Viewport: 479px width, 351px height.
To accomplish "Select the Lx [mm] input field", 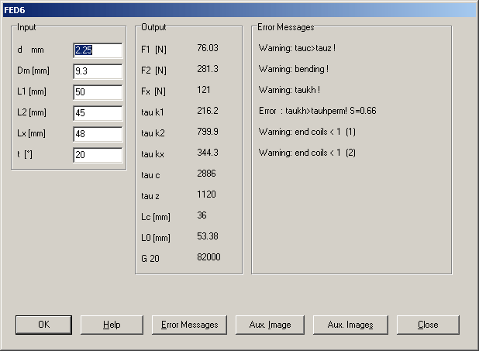I will [x=98, y=134].
